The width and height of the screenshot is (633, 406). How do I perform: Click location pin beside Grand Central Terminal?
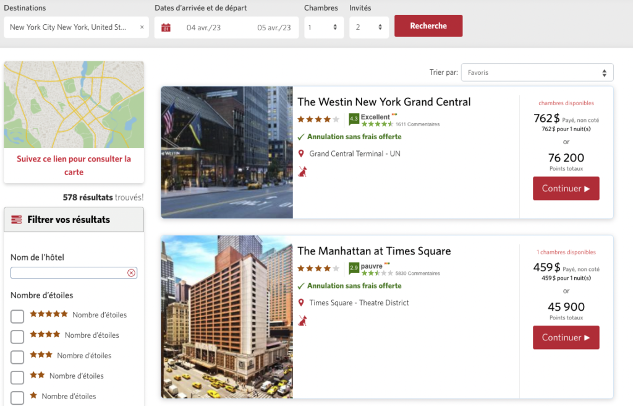[x=301, y=153]
